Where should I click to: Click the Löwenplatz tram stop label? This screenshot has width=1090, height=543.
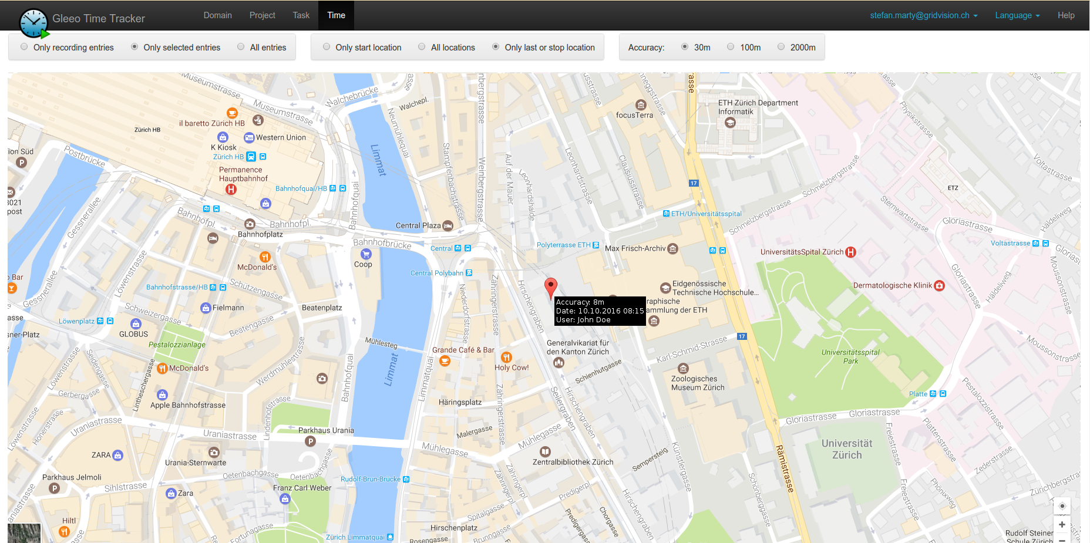coord(76,321)
